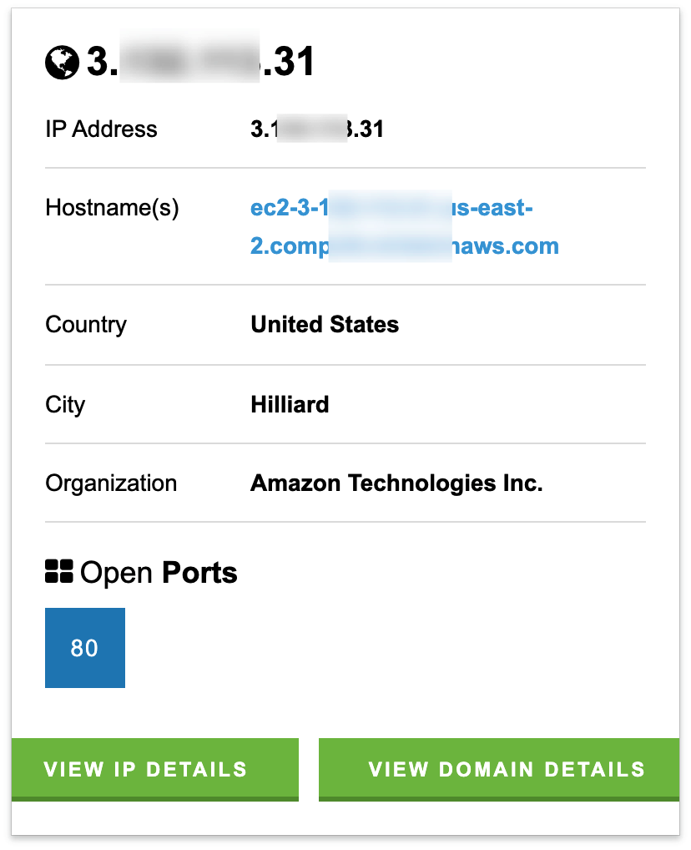Open the View IP Details button
The width and height of the screenshot is (691, 850).
pos(155,769)
